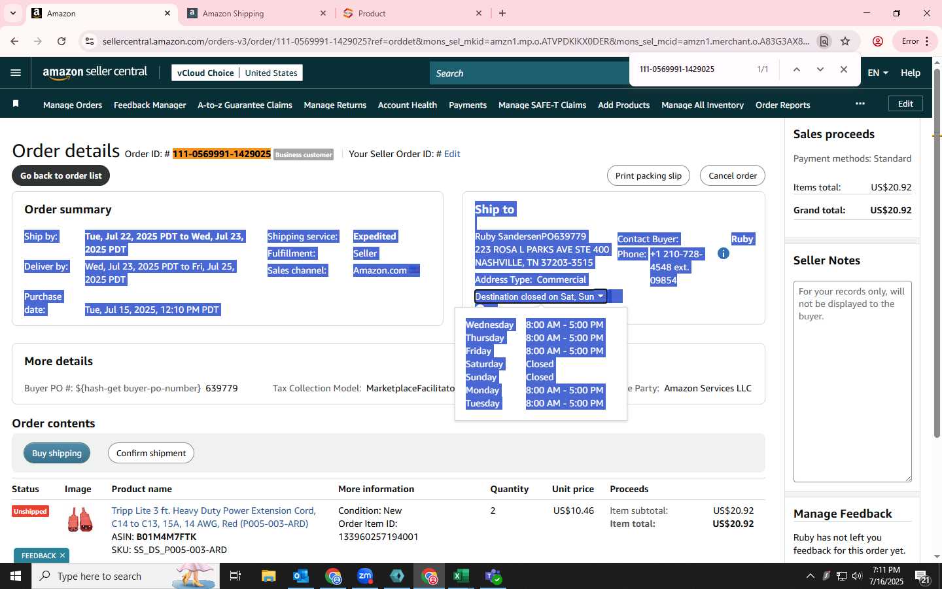The height and width of the screenshot is (589, 942).
Task: Click the Edit button in nav bar
Action: [x=905, y=103]
